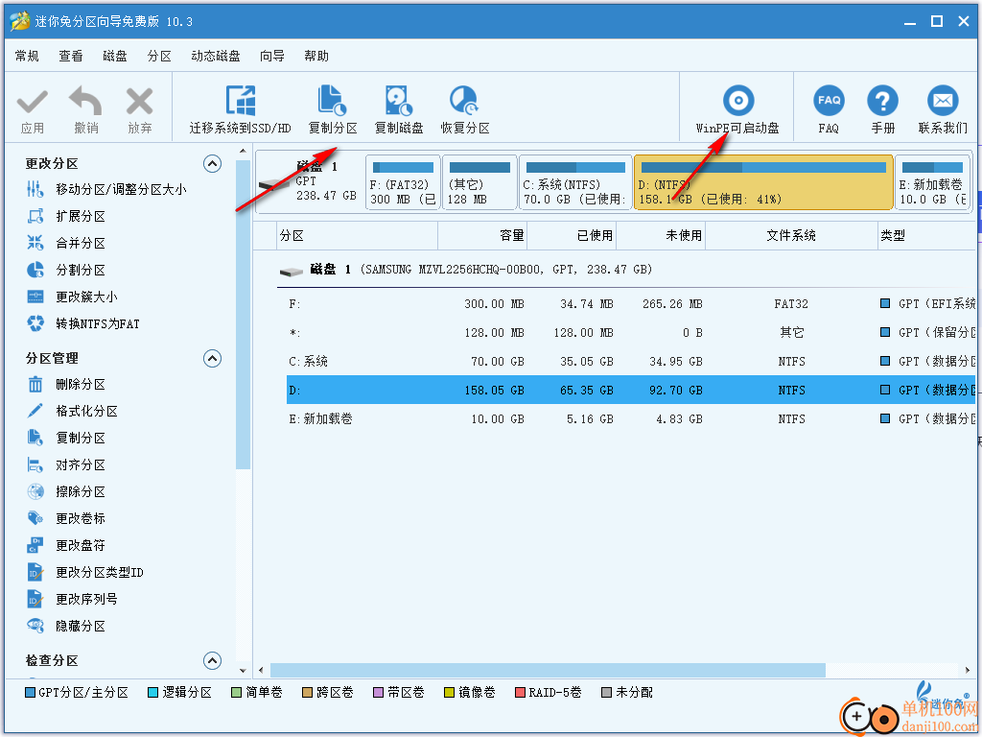Open the Dynamic Disk (动态磁盘) menu
982x737 pixels.
click(216, 57)
